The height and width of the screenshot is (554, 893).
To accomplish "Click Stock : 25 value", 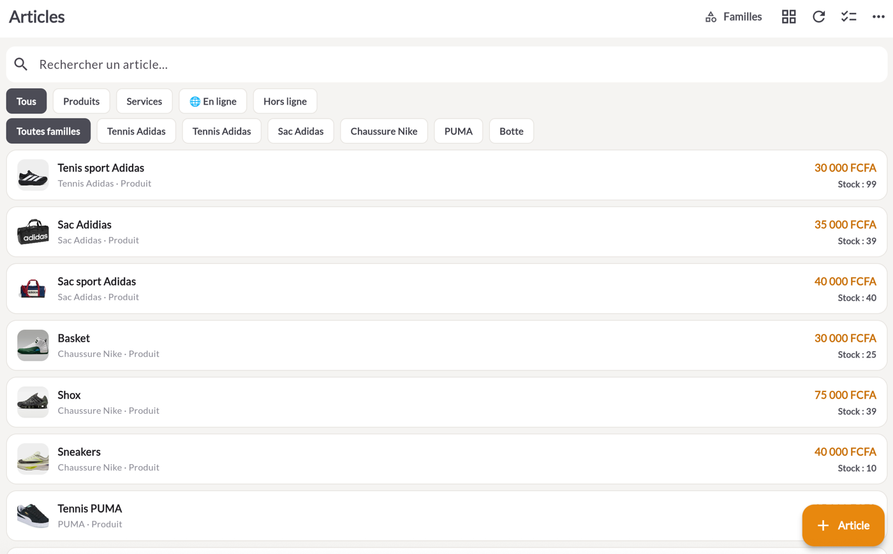I will point(857,354).
